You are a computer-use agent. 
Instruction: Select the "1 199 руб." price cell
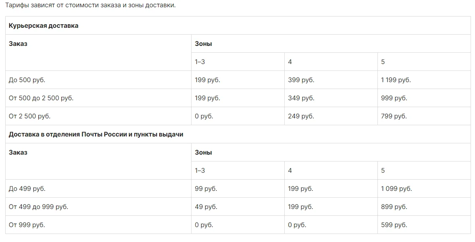click(396, 80)
